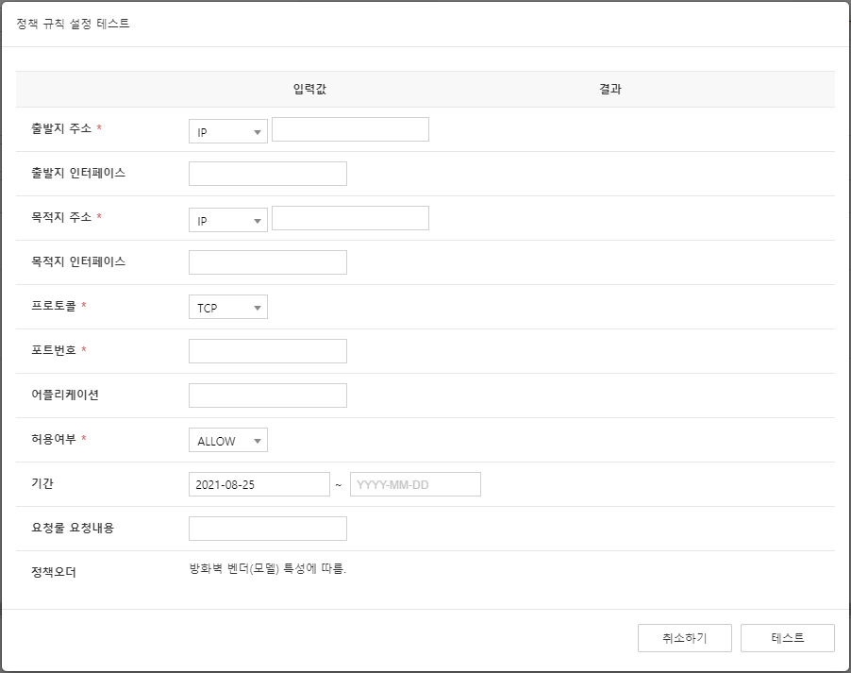This screenshot has height=673, width=851.
Task: Click the 출발지 주소 label
Action: [x=61, y=128]
